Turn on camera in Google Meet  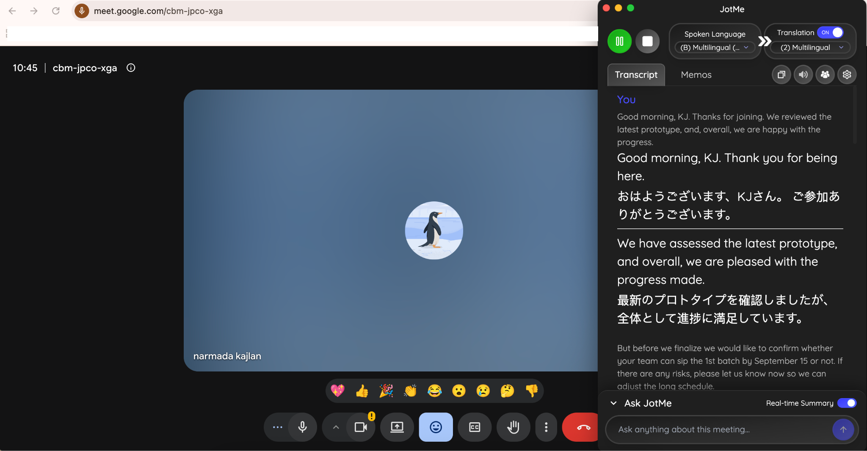[x=361, y=427]
